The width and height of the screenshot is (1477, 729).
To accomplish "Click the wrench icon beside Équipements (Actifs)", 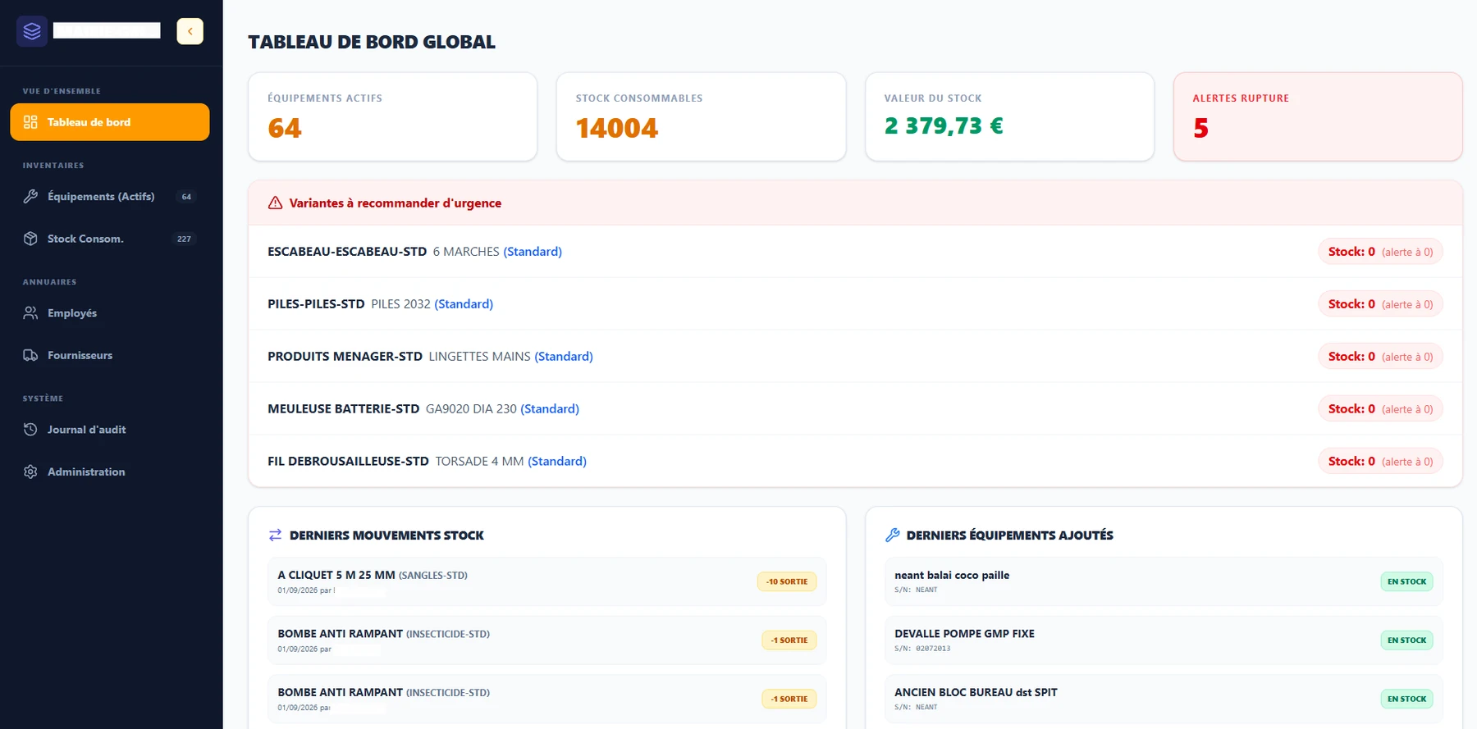I will 30,197.
